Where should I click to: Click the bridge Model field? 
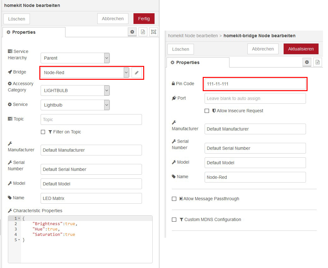[255, 163]
